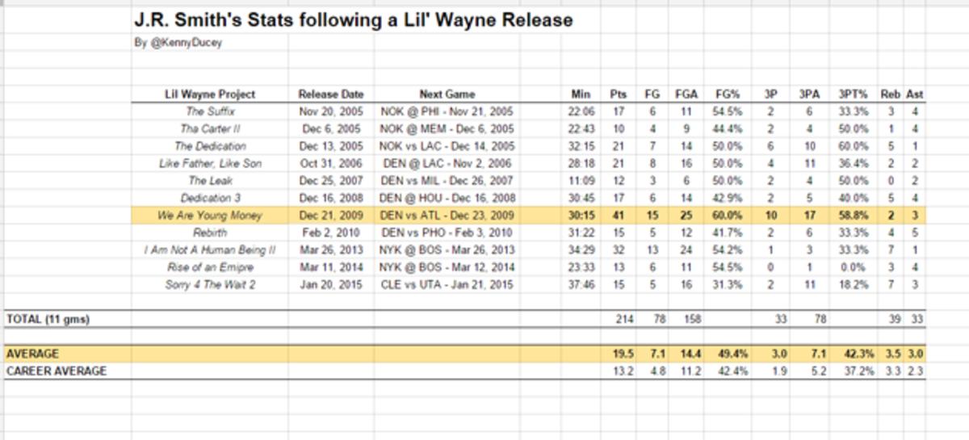The height and width of the screenshot is (440, 969).
Task: Click the "Tha Carter II" cell
Action: (208, 128)
